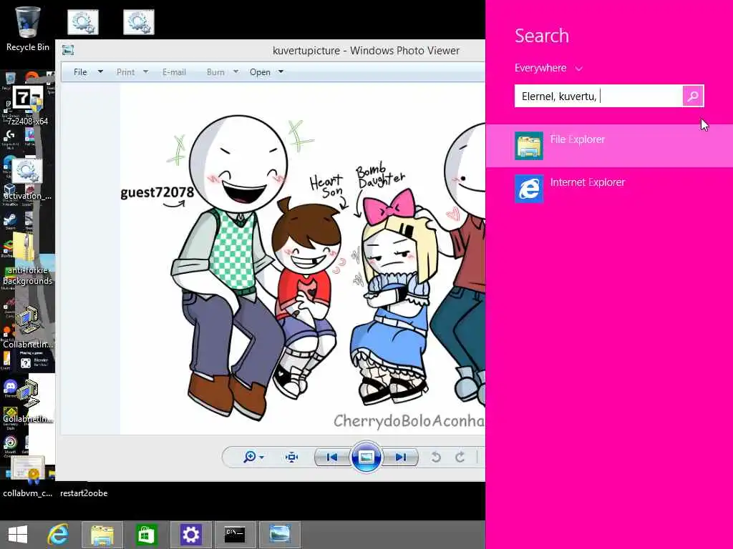Open the Windows Store taskbar icon
The image size is (733, 549).
click(146, 535)
